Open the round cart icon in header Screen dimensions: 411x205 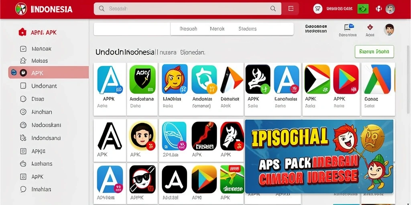[318, 9]
